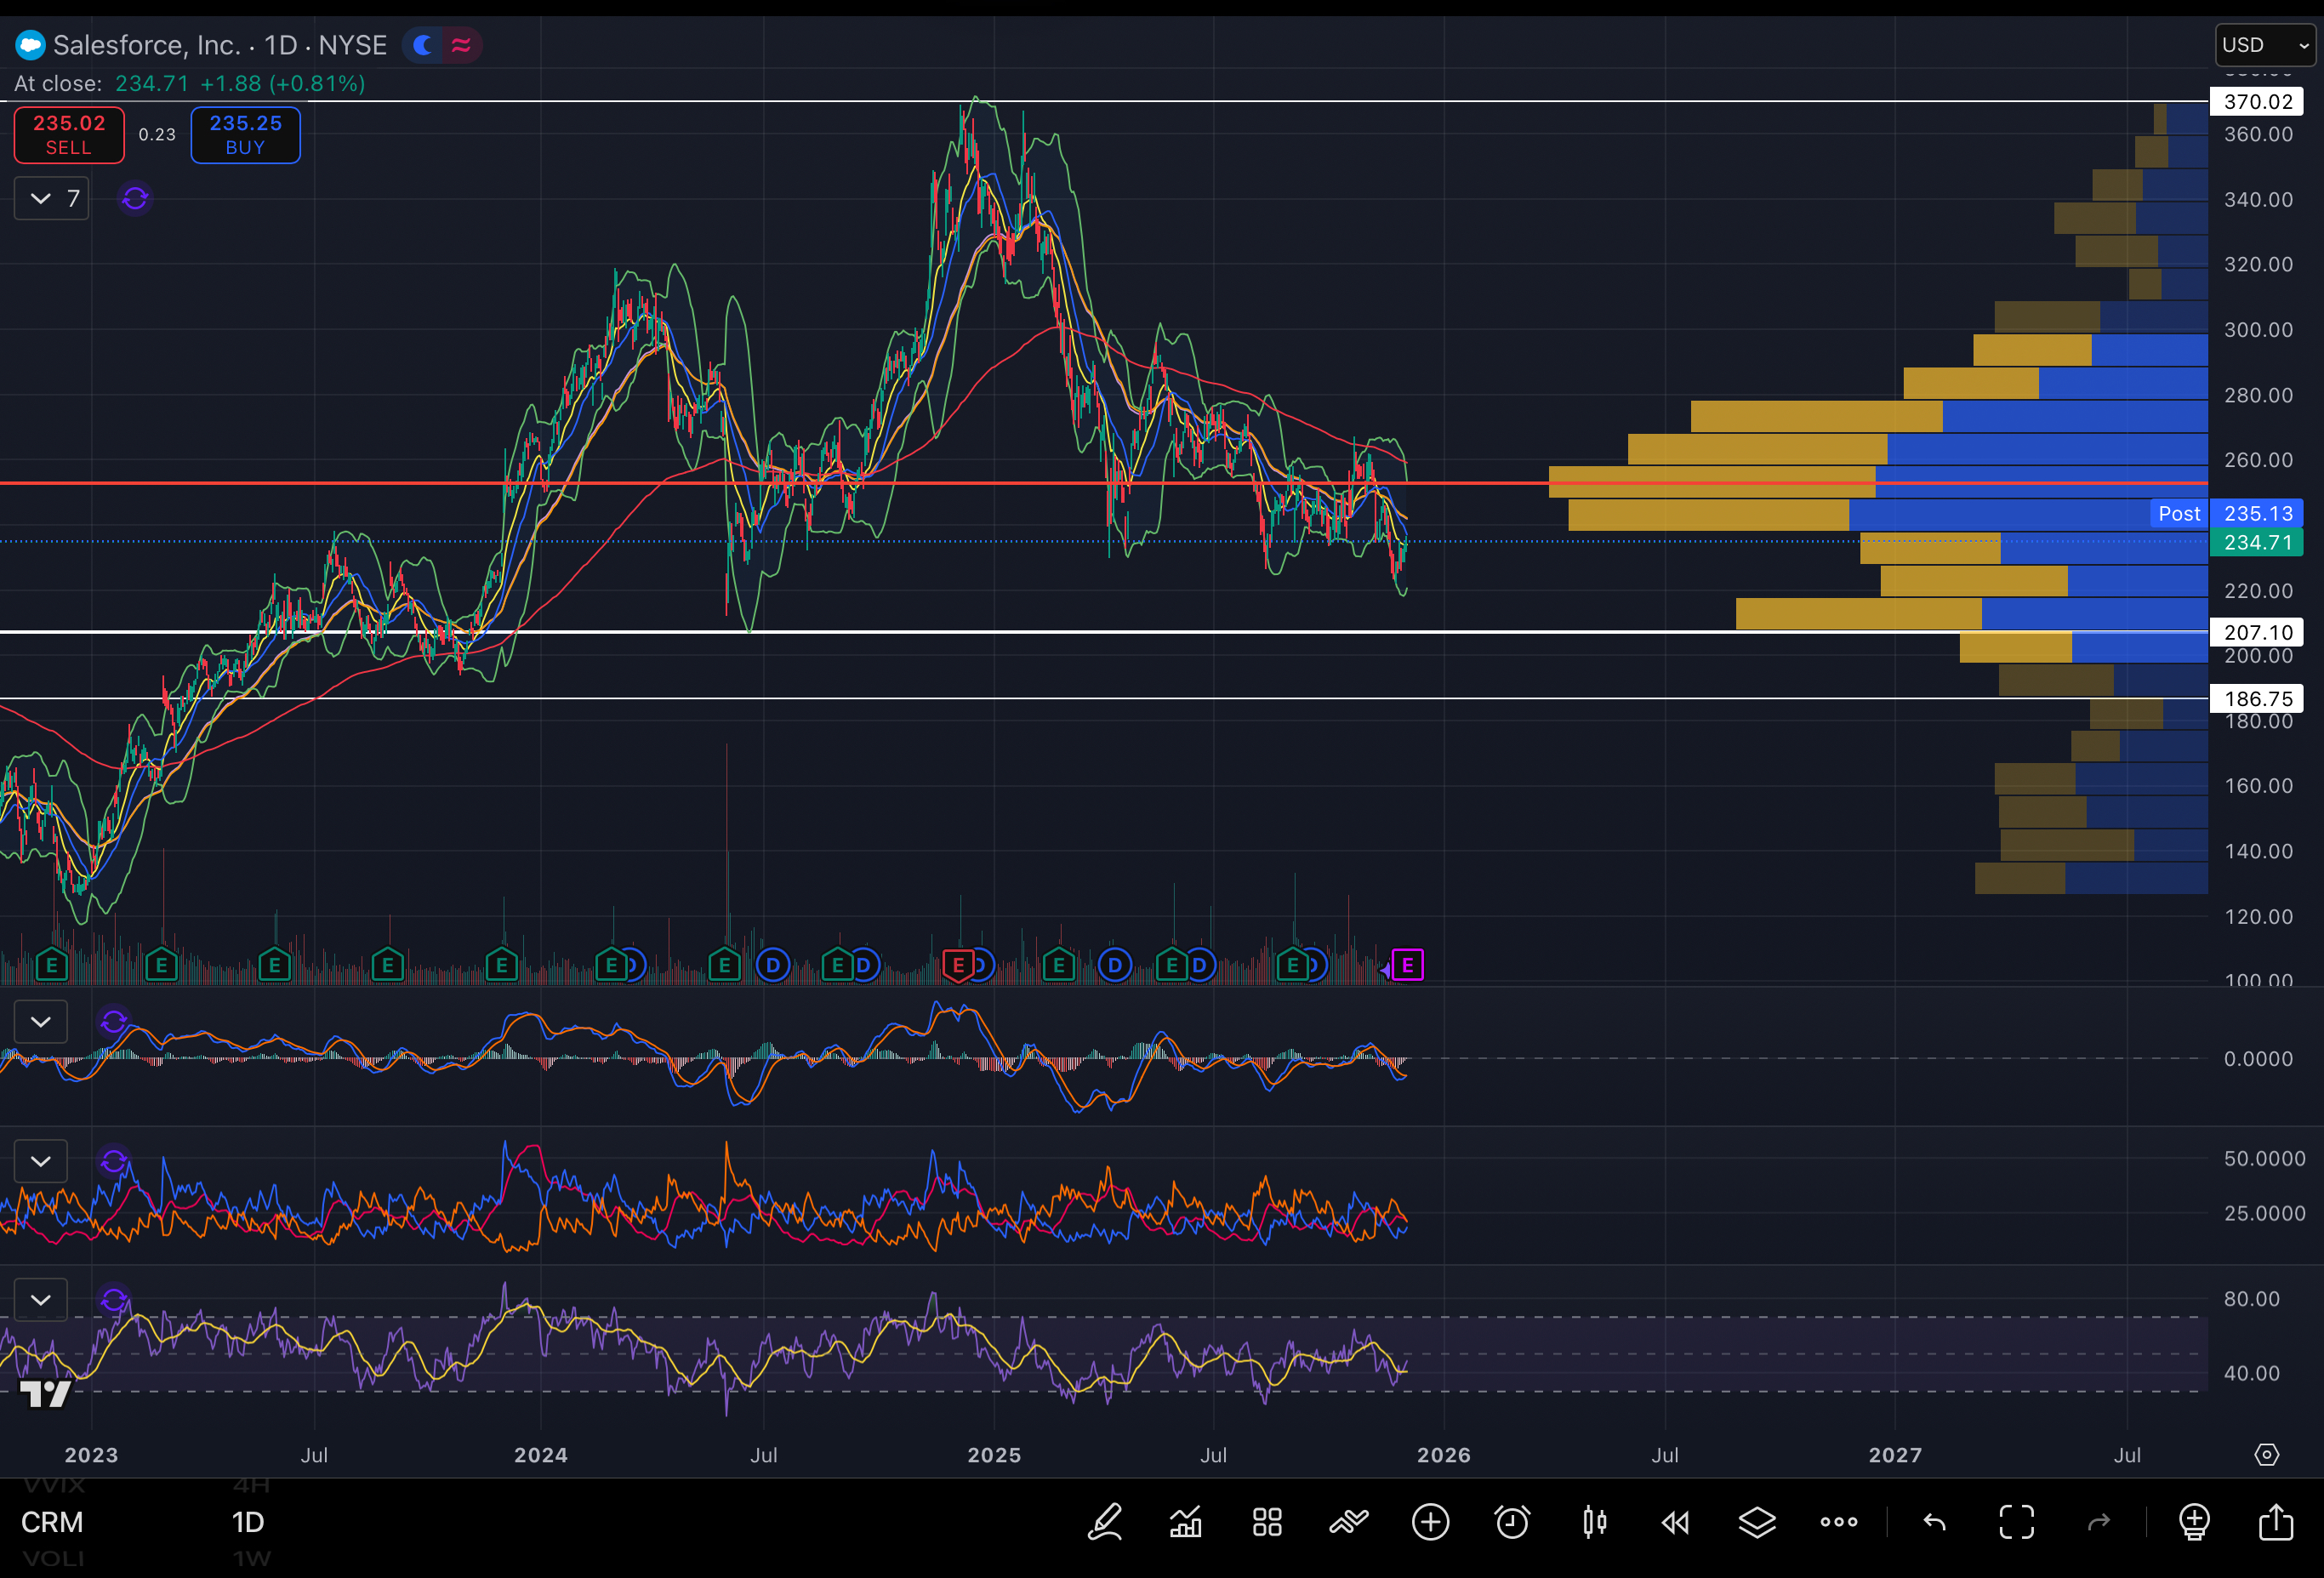The image size is (2324, 1578).
Task: Change the 1D interval selector
Action: [248, 1522]
